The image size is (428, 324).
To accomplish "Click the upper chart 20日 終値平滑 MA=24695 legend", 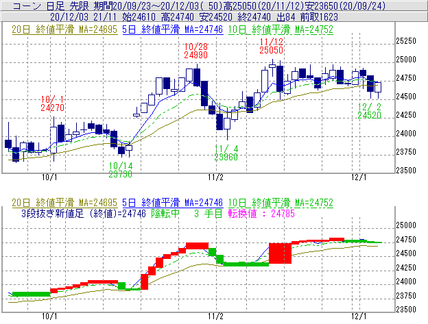I will (x=64, y=29).
